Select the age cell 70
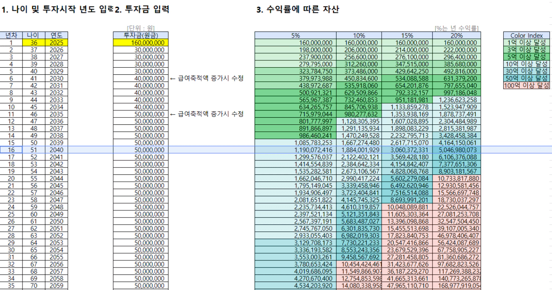Screen dimensions: 552x290 coord(33,285)
